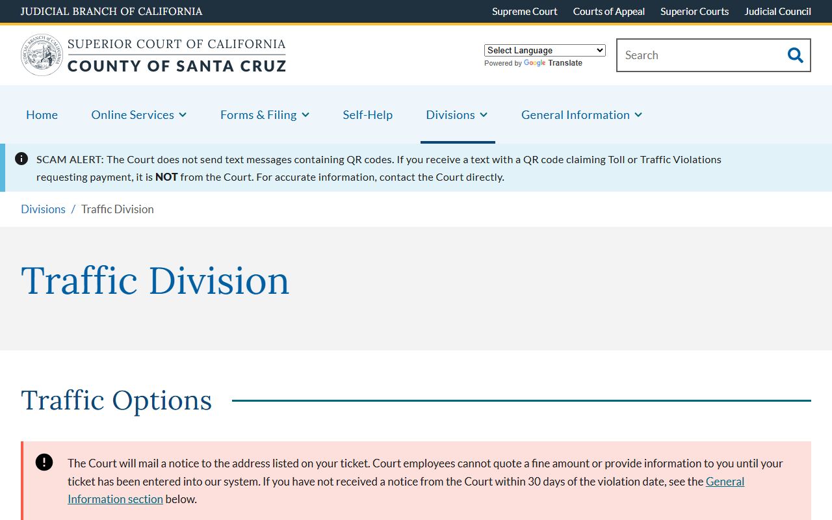Click the red warning exclamation icon
The width and height of the screenshot is (832, 520).
click(x=44, y=462)
